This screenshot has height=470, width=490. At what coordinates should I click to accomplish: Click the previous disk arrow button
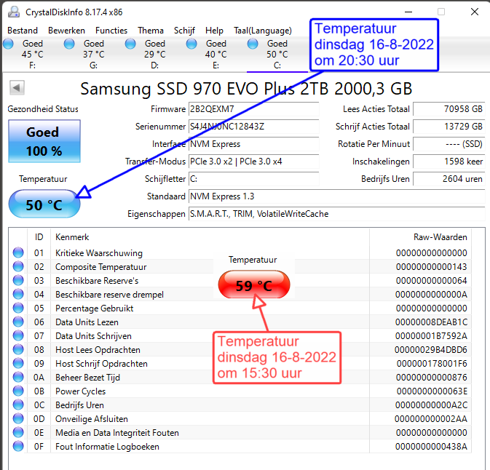(x=17, y=88)
